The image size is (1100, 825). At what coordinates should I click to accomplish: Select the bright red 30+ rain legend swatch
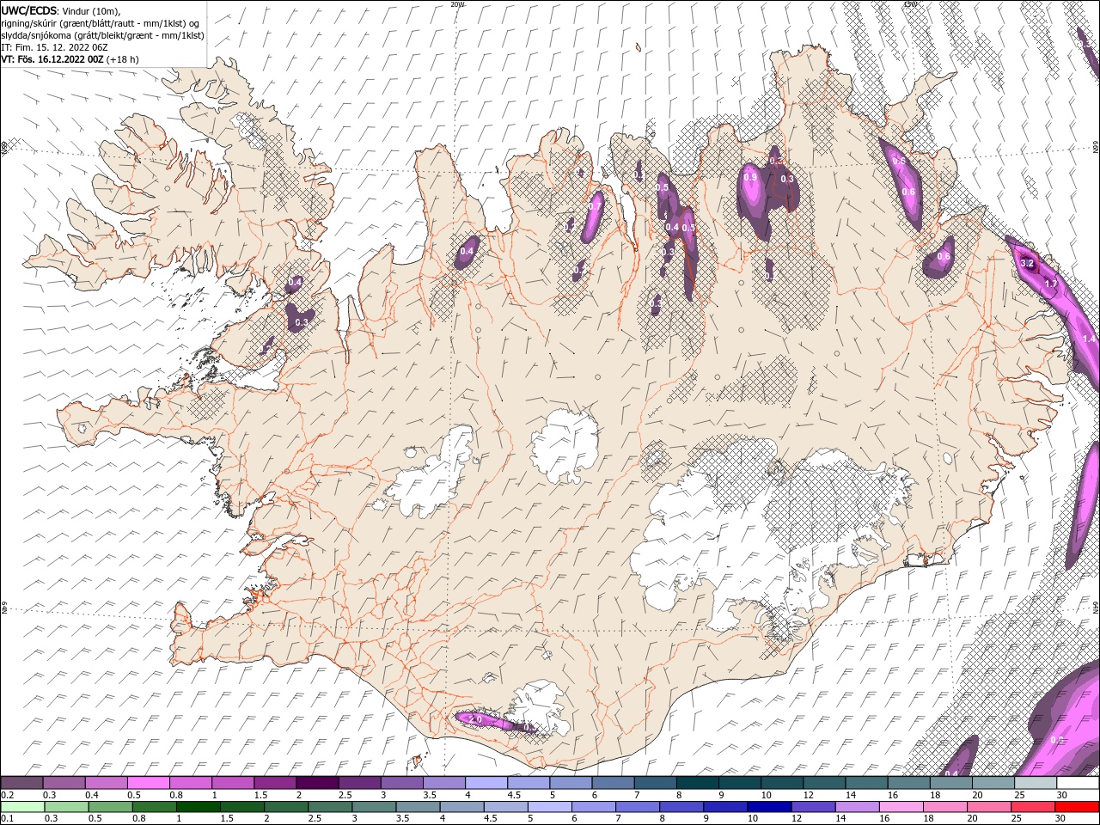pos(1078,806)
